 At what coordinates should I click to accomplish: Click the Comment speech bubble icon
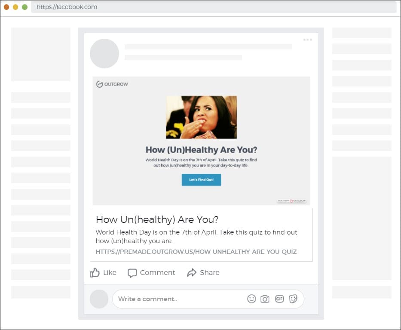pos(132,273)
